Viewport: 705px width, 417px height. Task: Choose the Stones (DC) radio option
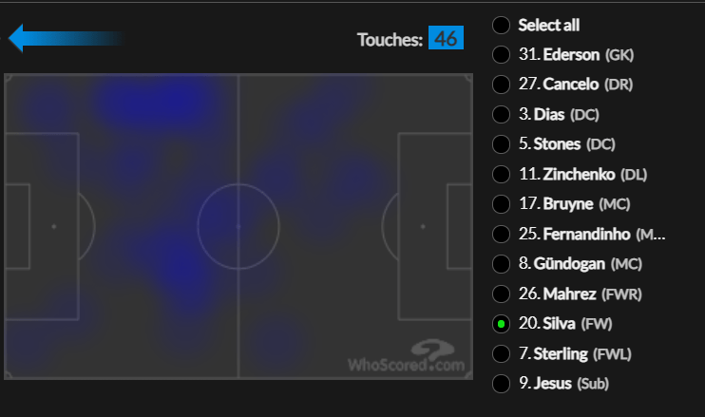(x=501, y=144)
